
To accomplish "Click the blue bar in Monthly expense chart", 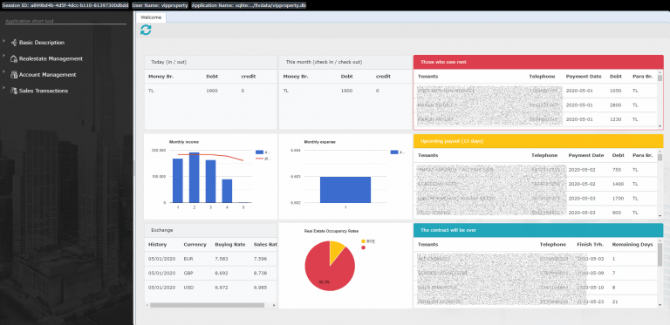I will tap(345, 190).
